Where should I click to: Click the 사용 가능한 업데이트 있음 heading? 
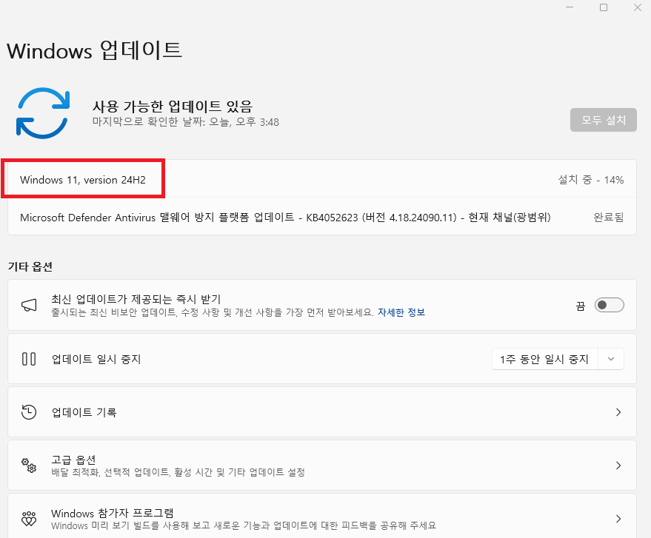pos(173,107)
